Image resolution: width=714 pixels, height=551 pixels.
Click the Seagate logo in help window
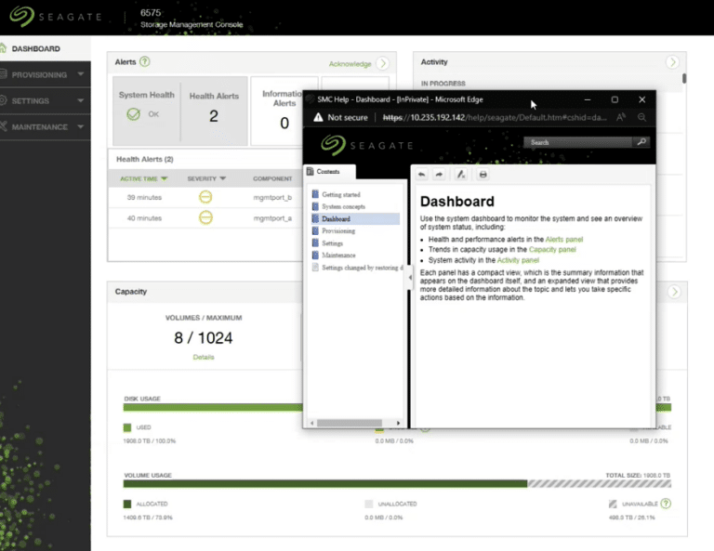[x=366, y=145]
